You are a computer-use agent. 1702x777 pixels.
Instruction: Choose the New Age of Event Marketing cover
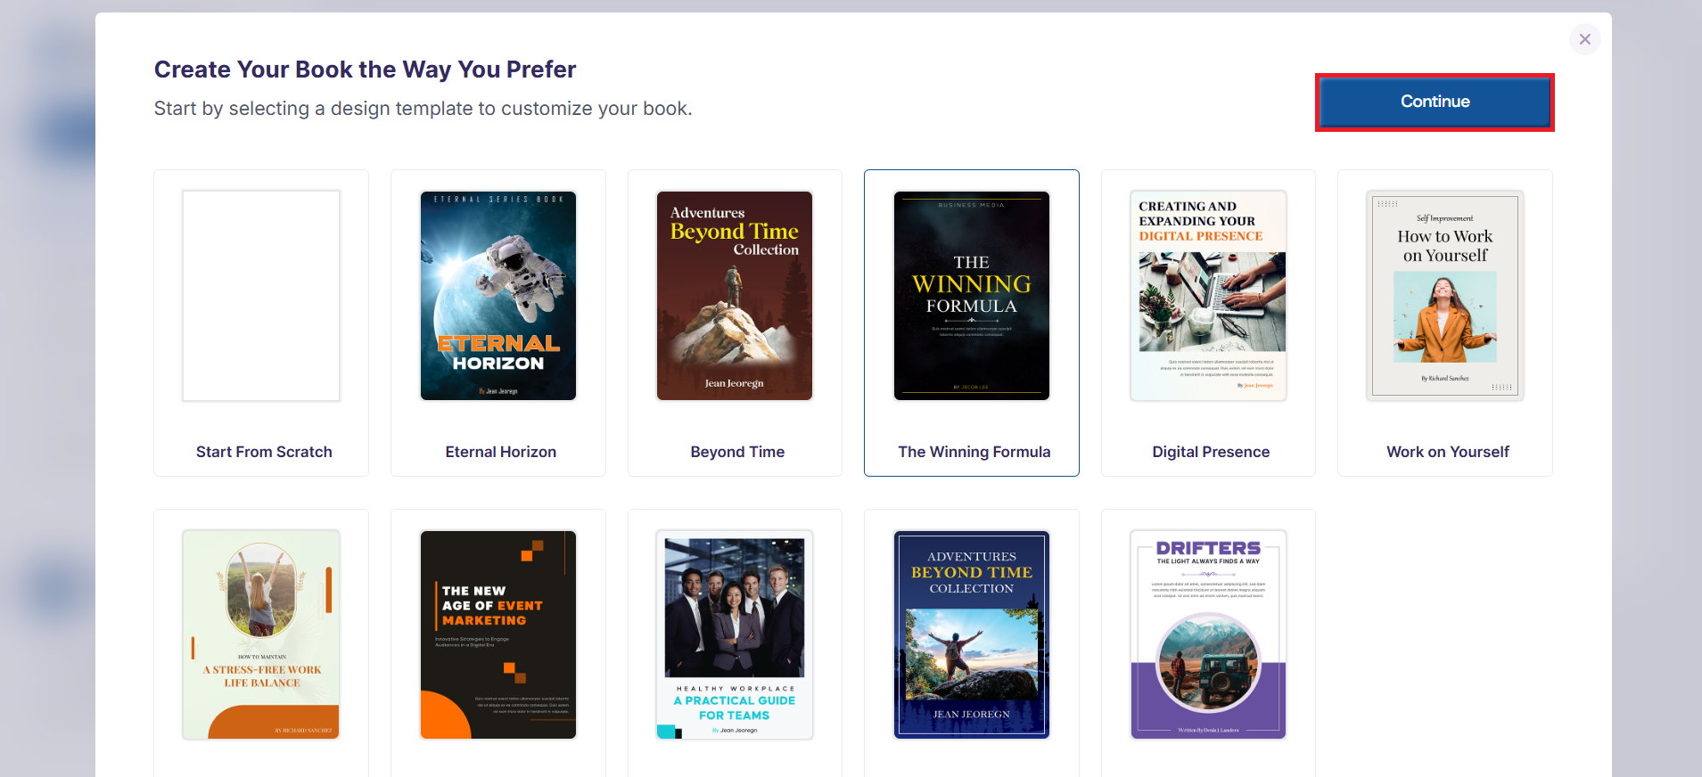point(498,634)
